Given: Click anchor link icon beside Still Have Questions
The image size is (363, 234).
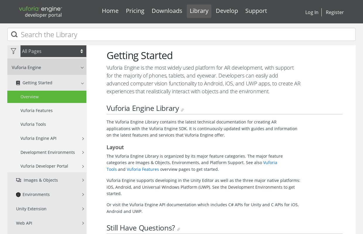Looking at the screenshot, I should (x=179, y=229).
